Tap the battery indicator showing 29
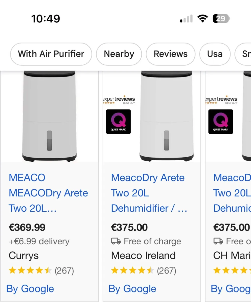 pos(221,19)
